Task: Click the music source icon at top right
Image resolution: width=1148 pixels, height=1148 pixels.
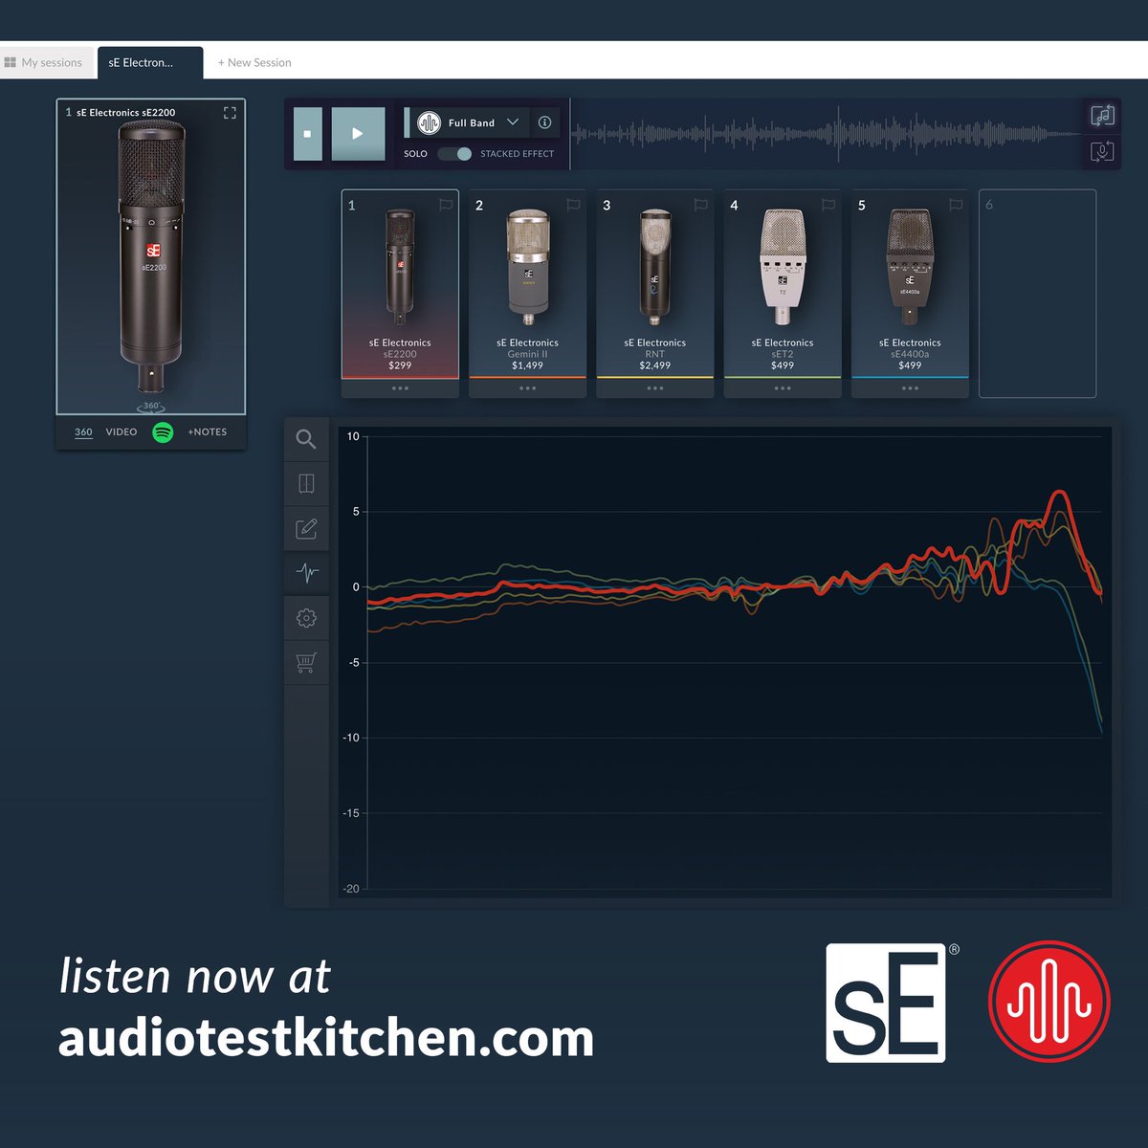Action: [1102, 116]
